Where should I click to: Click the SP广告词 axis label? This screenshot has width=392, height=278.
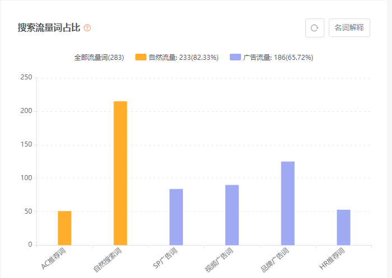click(165, 258)
